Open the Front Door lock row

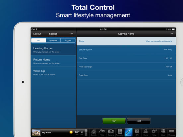pos(126,75)
